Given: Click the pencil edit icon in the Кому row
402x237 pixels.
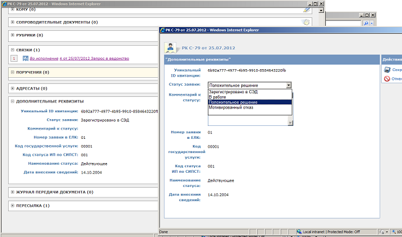Looking at the screenshot, I should point(307,10).
